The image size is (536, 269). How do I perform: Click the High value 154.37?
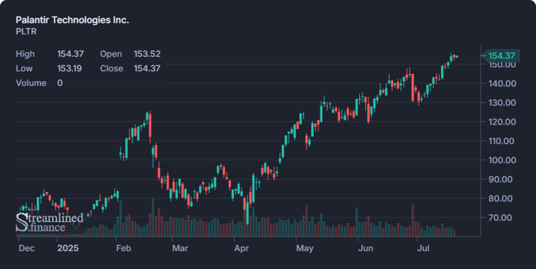[71, 54]
